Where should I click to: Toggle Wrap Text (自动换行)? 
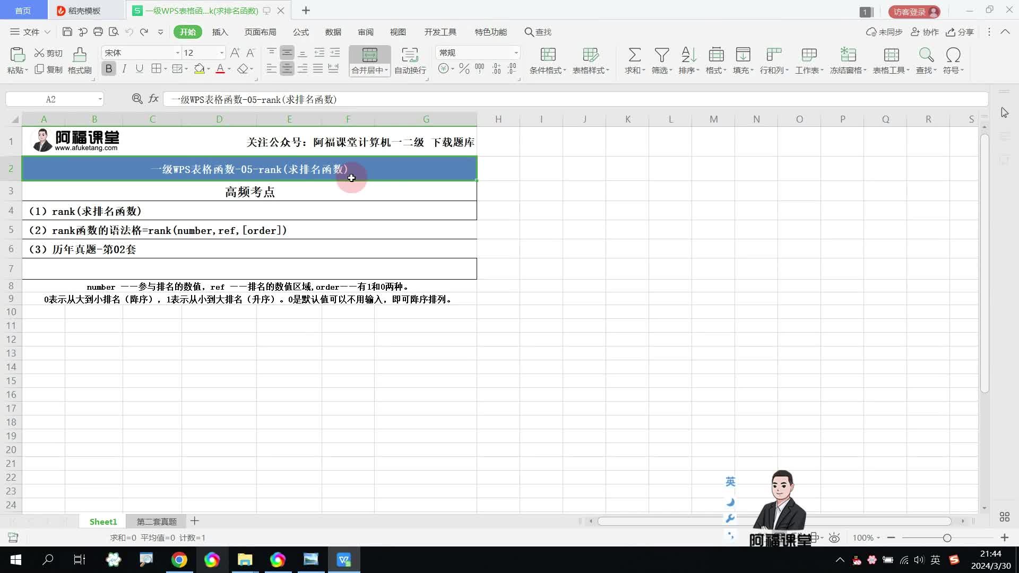(x=410, y=55)
